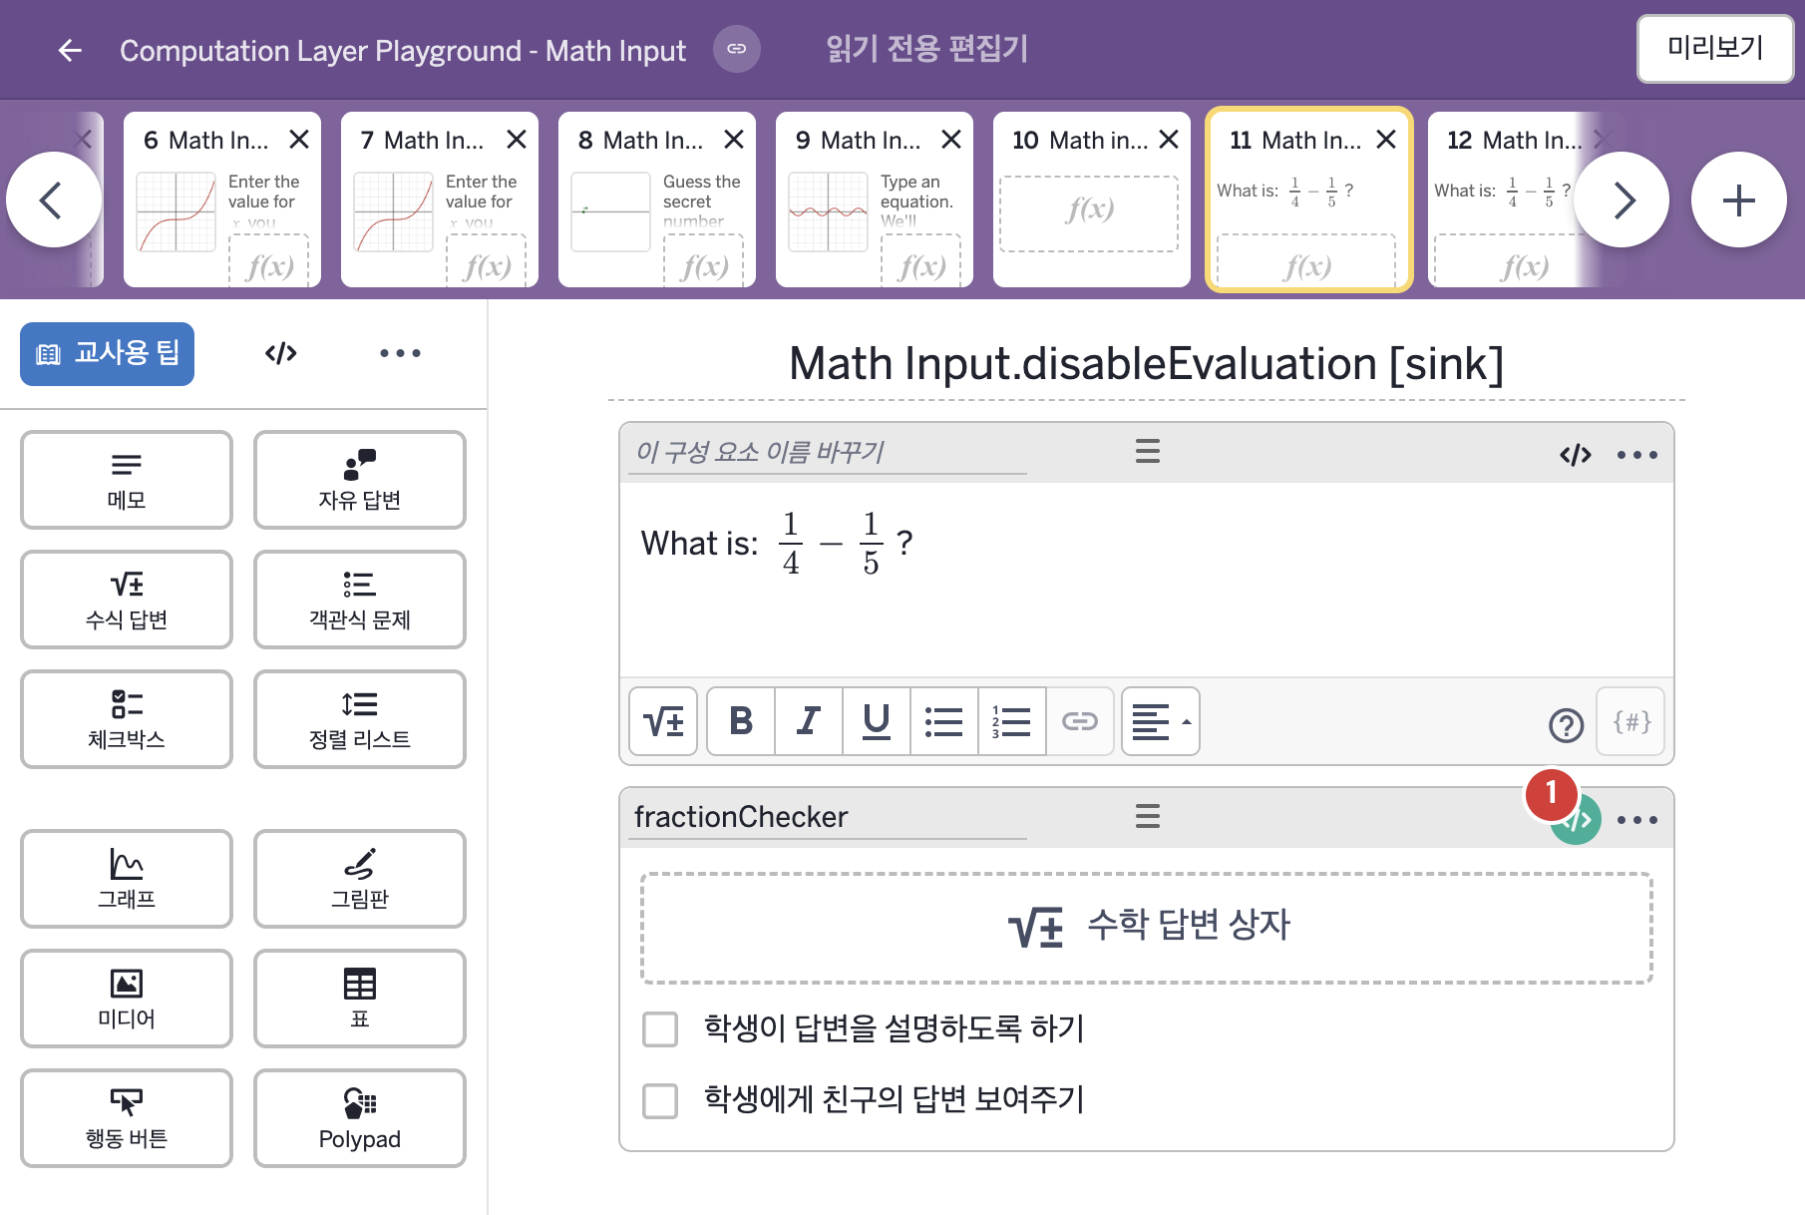Check 학생에게 친구의 답변 보여주기 option
The width and height of the screenshot is (1805, 1215).
click(x=660, y=1100)
